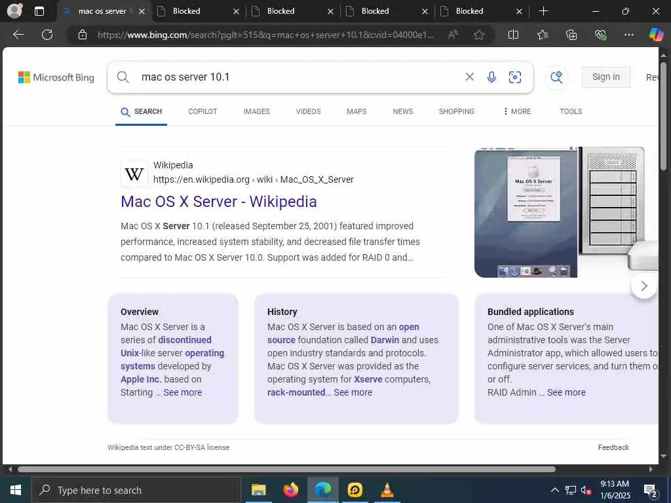Open the Windows Start menu
The height and width of the screenshot is (503, 671).
pos(16,490)
